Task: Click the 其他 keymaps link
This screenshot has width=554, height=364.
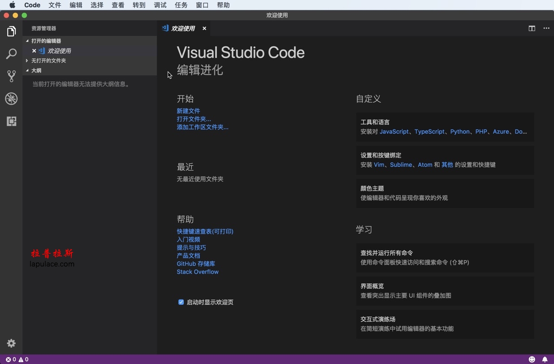Action: [x=447, y=165]
